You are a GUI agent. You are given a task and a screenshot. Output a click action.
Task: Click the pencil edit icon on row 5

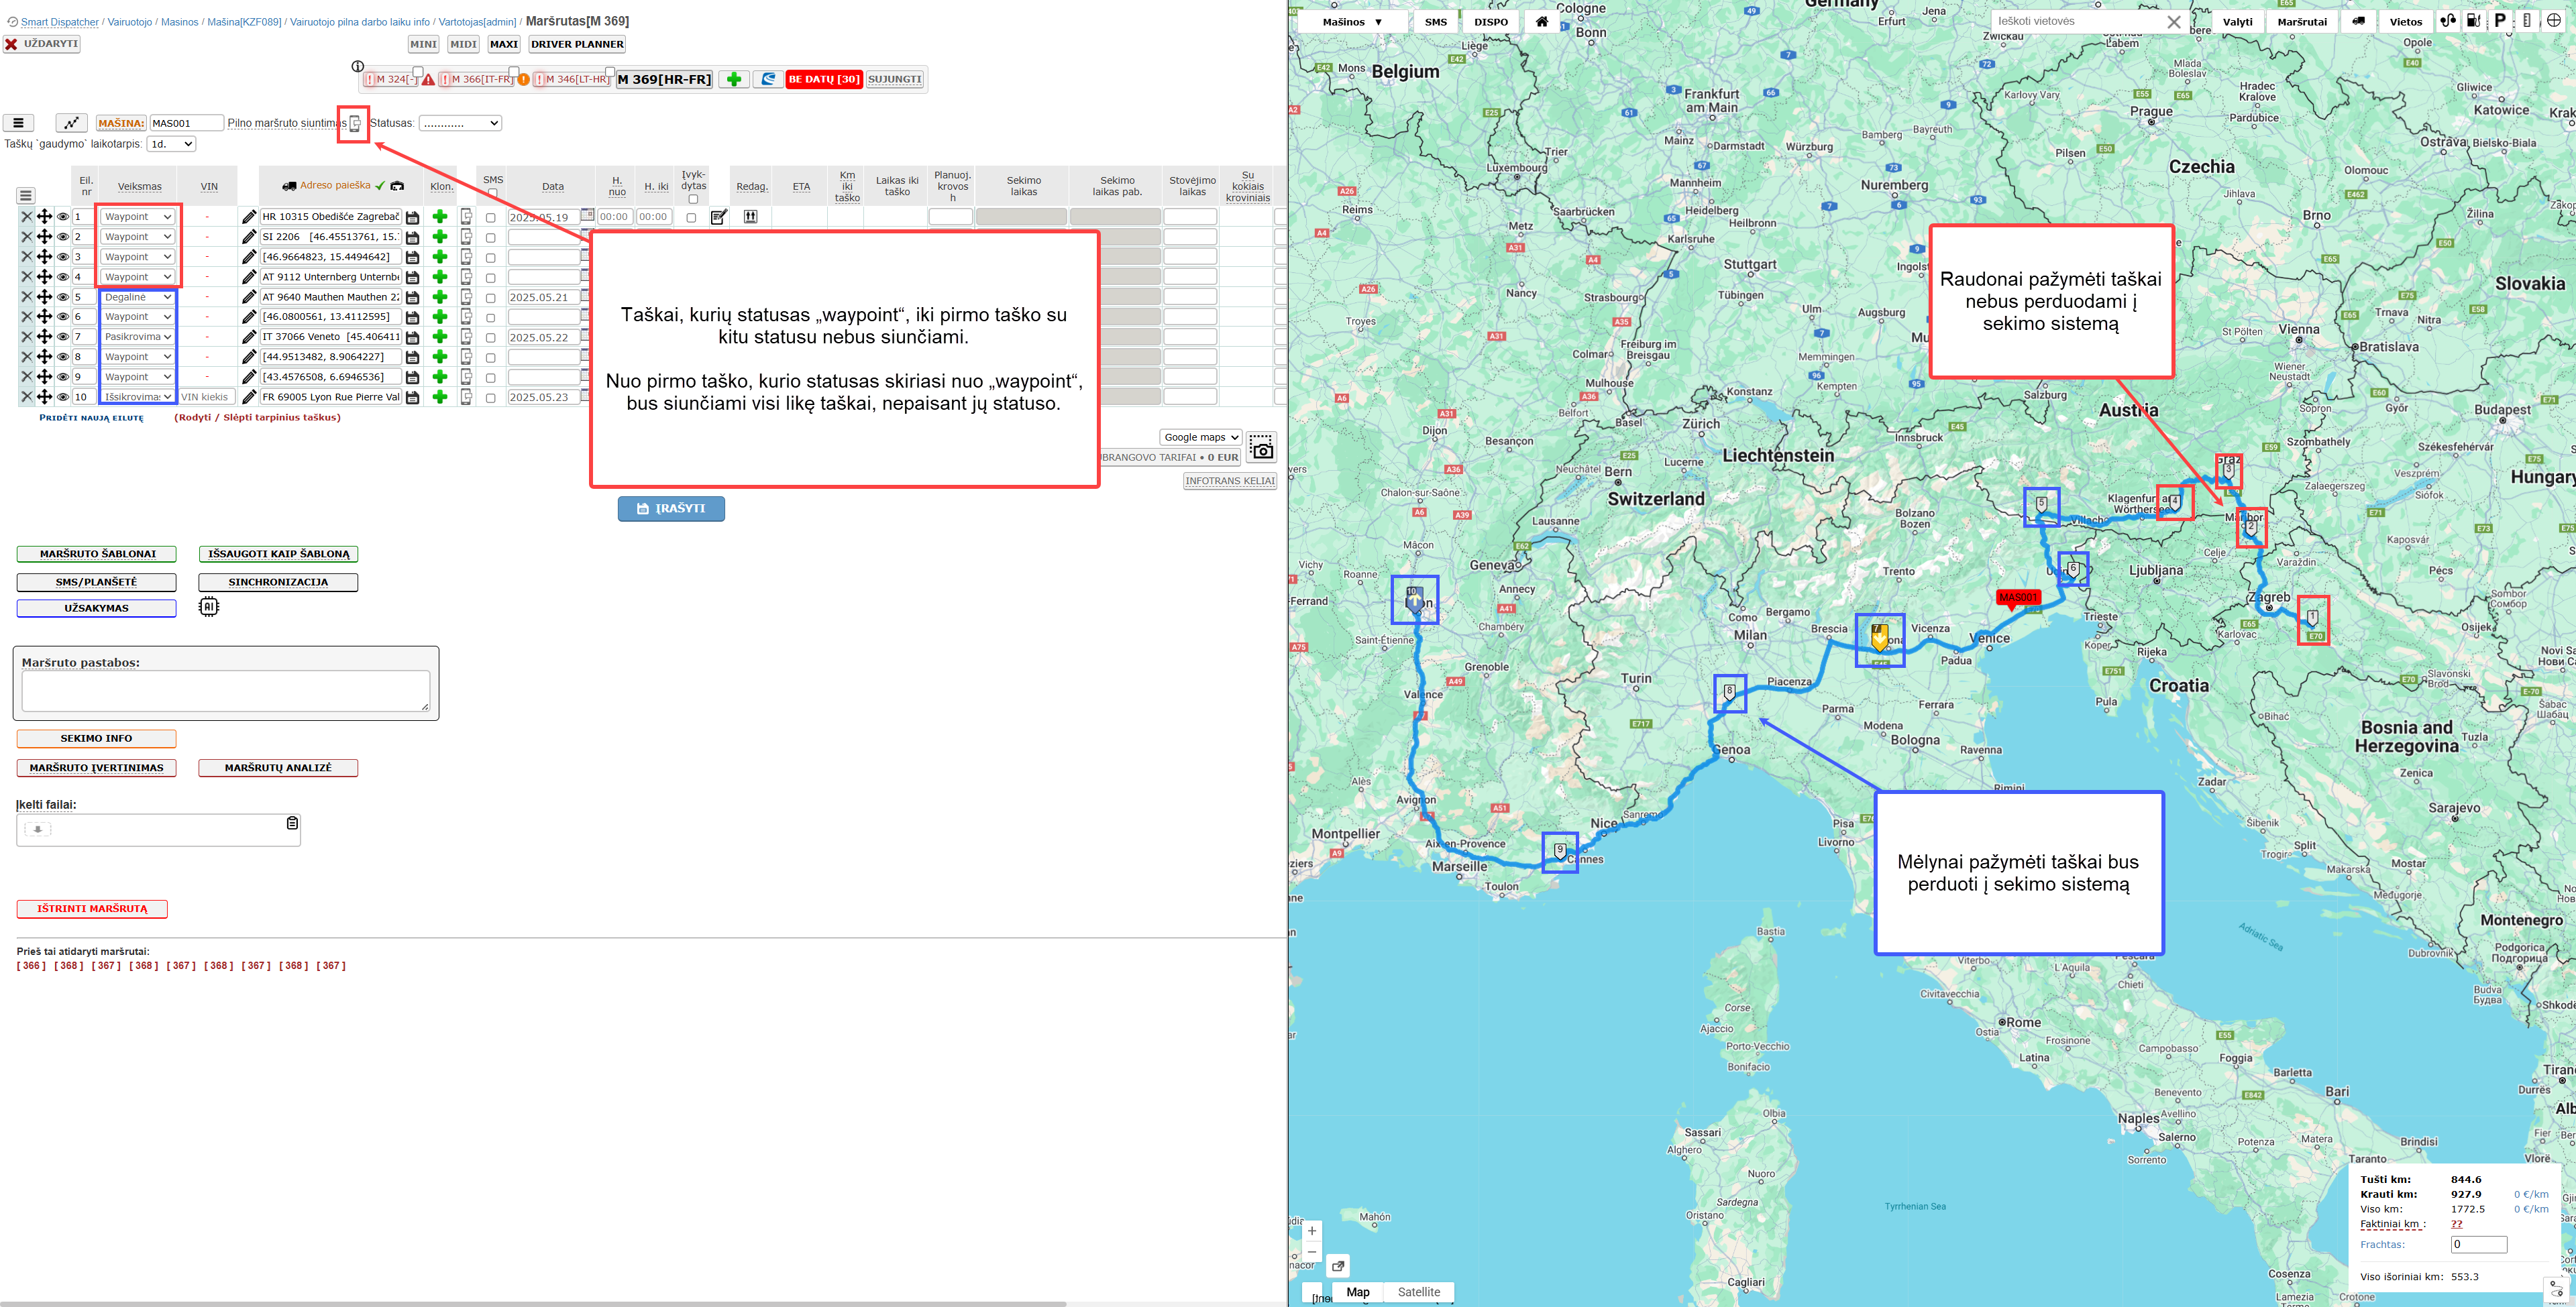pos(249,297)
